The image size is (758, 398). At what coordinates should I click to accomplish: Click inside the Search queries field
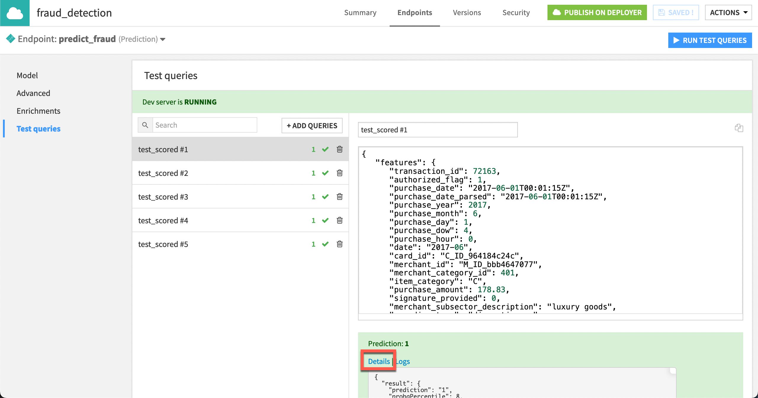[205, 125]
